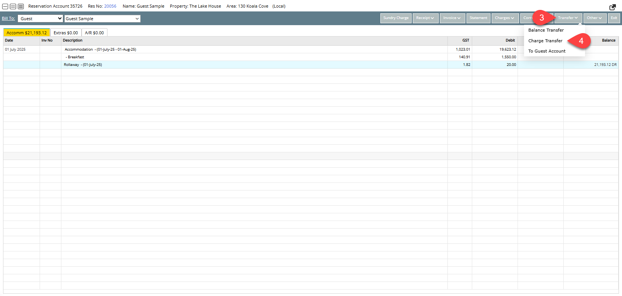The width and height of the screenshot is (622, 296).
Task: Click the Exit button
Action: point(614,18)
